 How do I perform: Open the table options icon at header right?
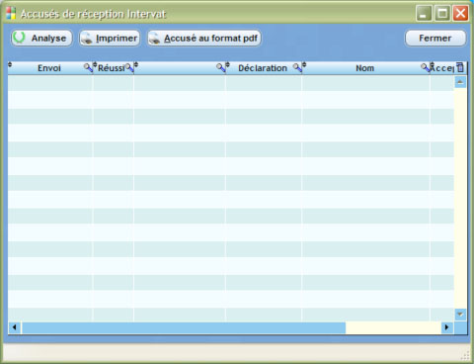[x=460, y=67]
